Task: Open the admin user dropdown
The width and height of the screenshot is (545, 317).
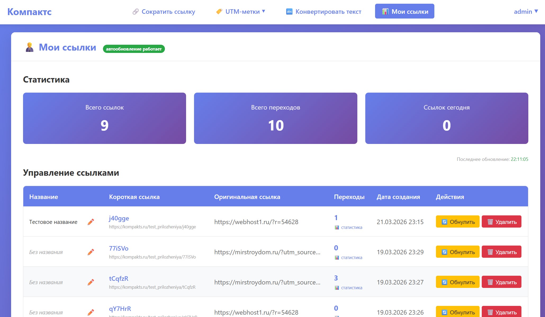Action: (x=526, y=12)
